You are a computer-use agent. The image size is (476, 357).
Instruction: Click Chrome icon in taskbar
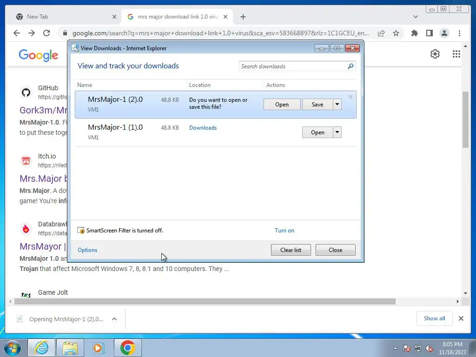127,348
